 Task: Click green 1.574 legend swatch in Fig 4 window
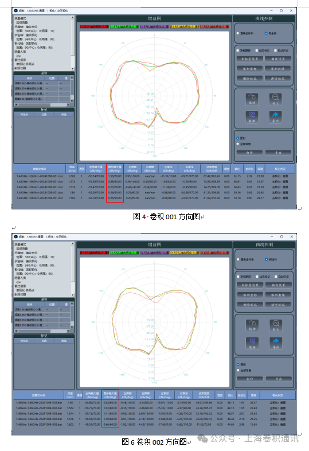124,26
